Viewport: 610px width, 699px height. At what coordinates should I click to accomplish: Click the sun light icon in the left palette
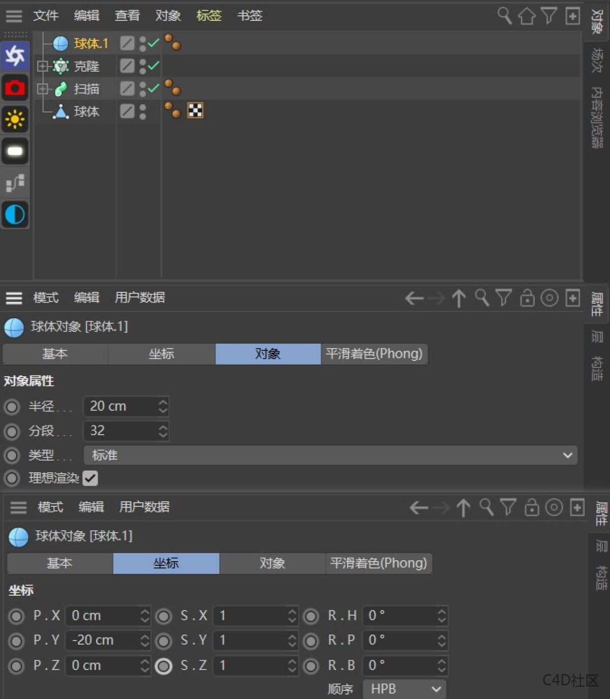15,120
